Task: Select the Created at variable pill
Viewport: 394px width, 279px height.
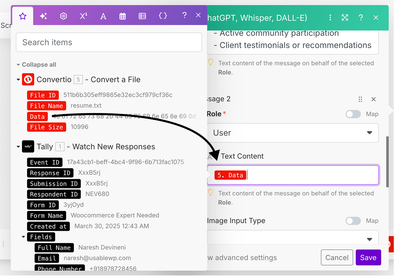Action: tap(48, 226)
